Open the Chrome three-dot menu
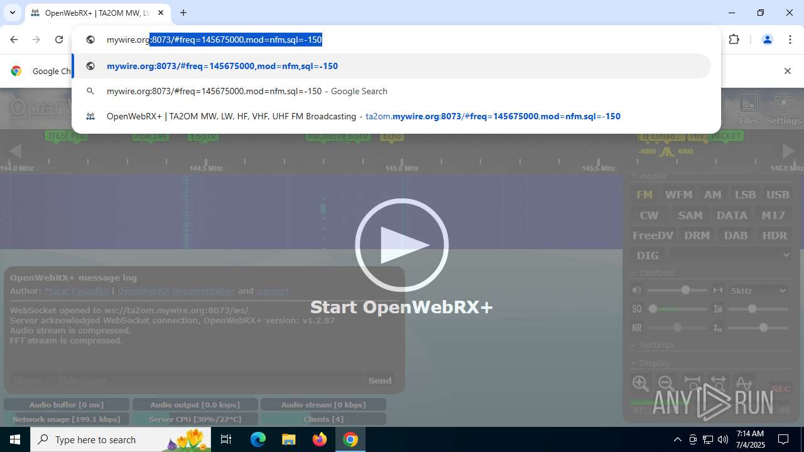This screenshot has height=452, width=804. (790, 40)
